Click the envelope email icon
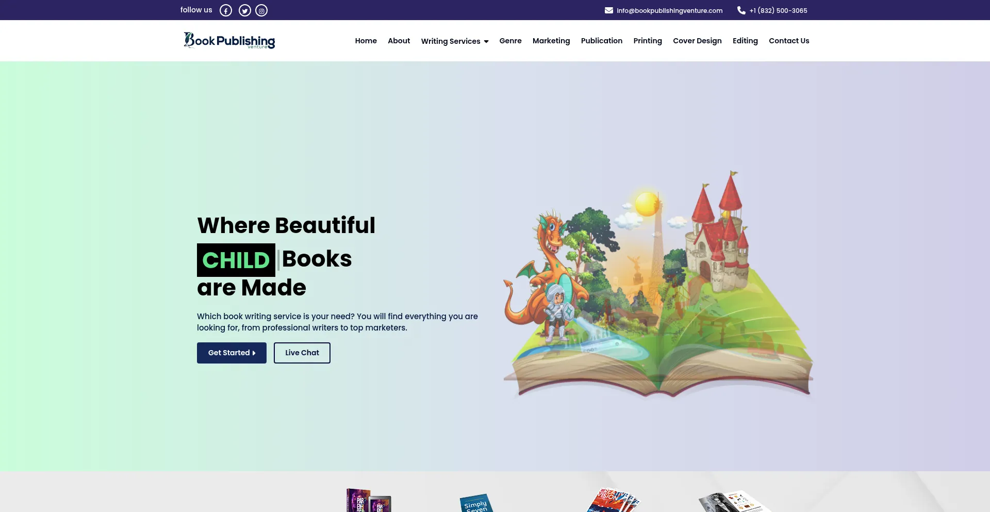Screen dimensions: 990x512 tap(609, 10)
